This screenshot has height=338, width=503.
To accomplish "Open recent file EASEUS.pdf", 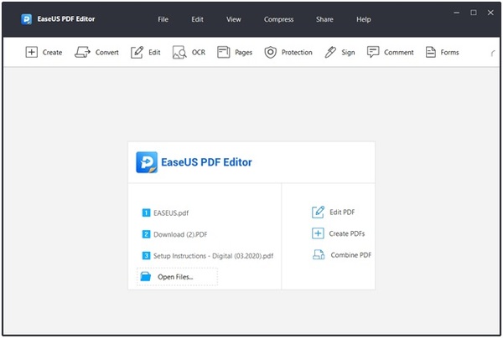I will (171, 213).
